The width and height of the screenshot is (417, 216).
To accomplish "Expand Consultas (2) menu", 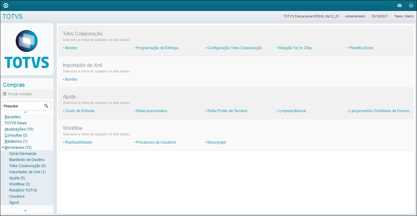I will (x=16, y=135).
